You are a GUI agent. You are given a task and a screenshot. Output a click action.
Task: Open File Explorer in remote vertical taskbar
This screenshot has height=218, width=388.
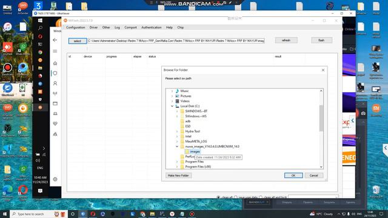pyautogui.click(x=40, y=68)
